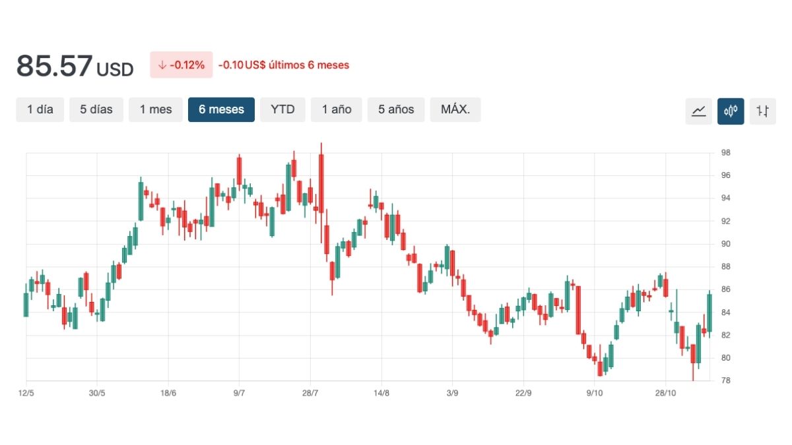Show year-to-date YTD range
Viewport: 792px width, 445px height.
pyautogui.click(x=282, y=109)
